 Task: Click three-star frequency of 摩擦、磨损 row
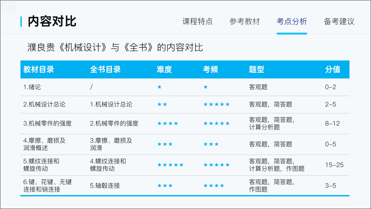211,144
